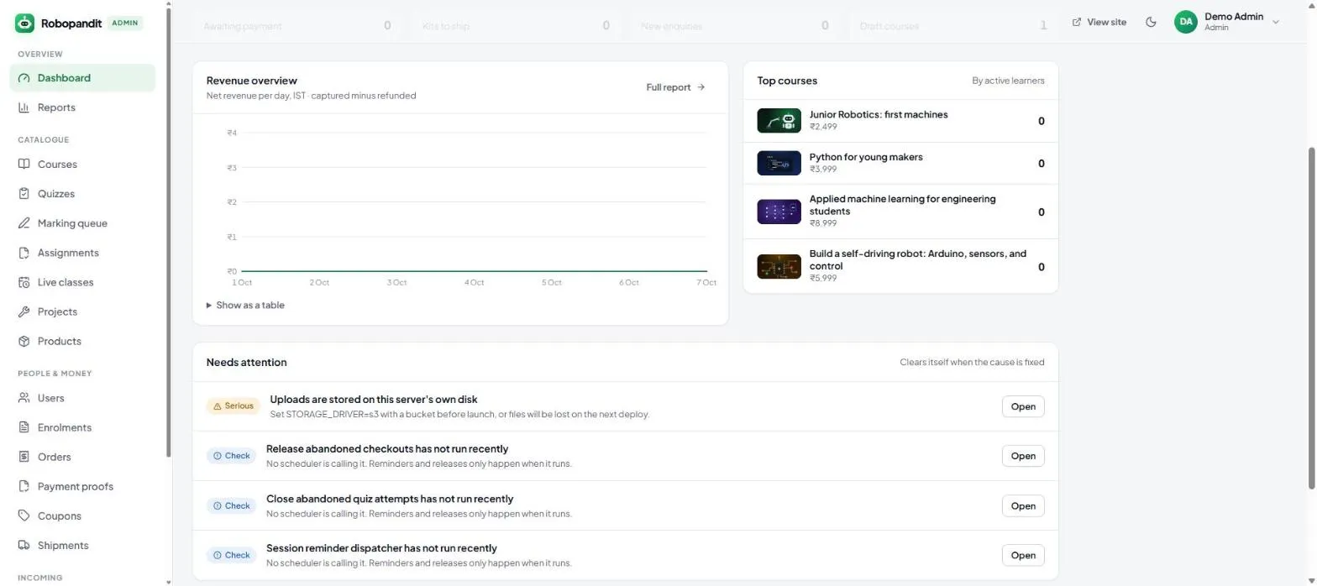
Task: Click the Shipments truck icon
Action: [x=24, y=546]
